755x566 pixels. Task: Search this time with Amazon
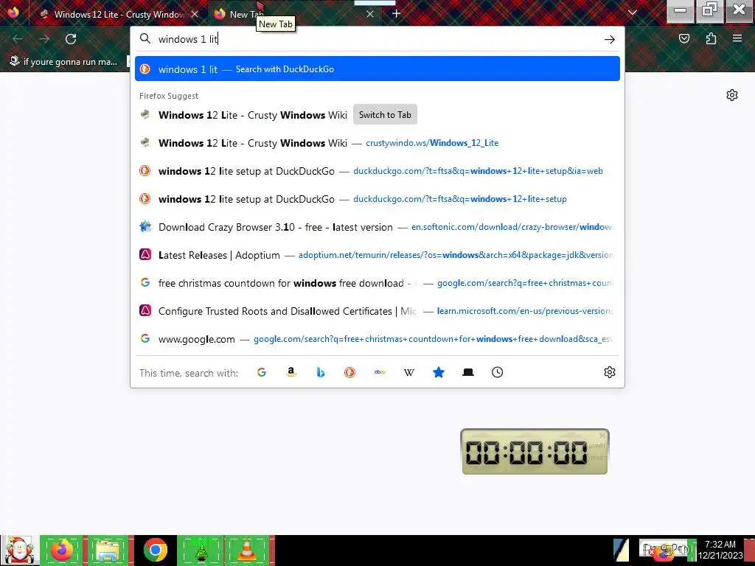(290, 372)
